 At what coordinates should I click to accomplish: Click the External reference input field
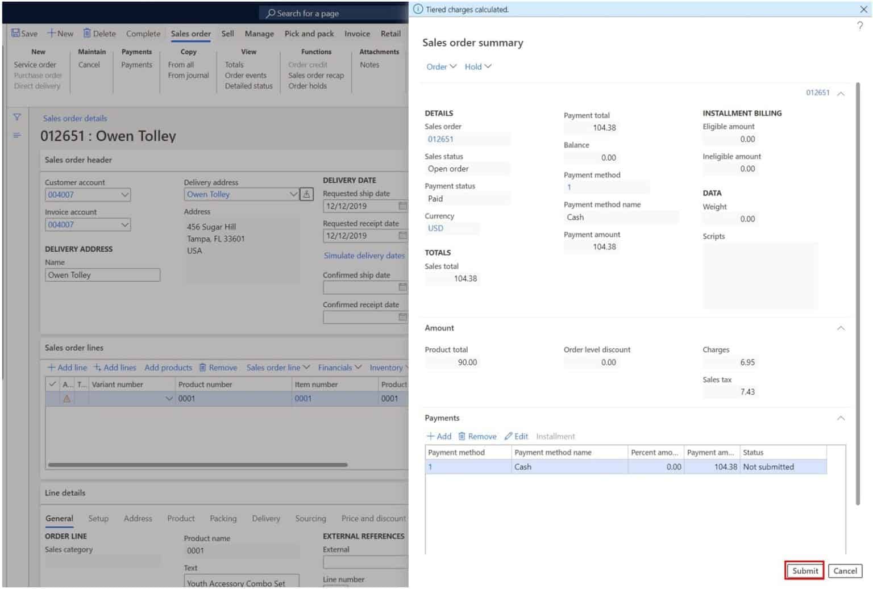point(365,562)
